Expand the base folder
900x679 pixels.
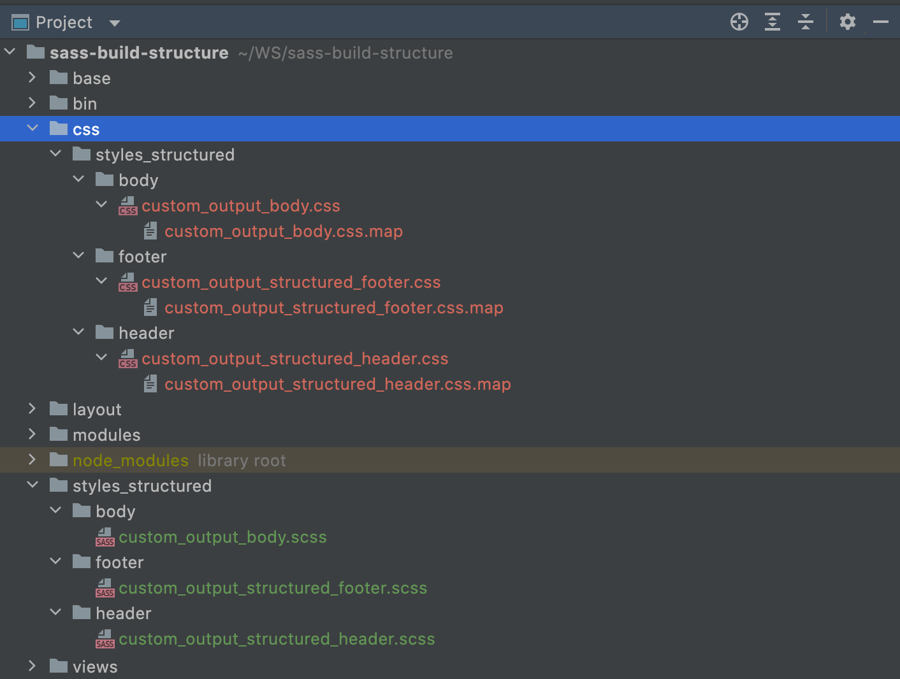click(x=32, y=77)
